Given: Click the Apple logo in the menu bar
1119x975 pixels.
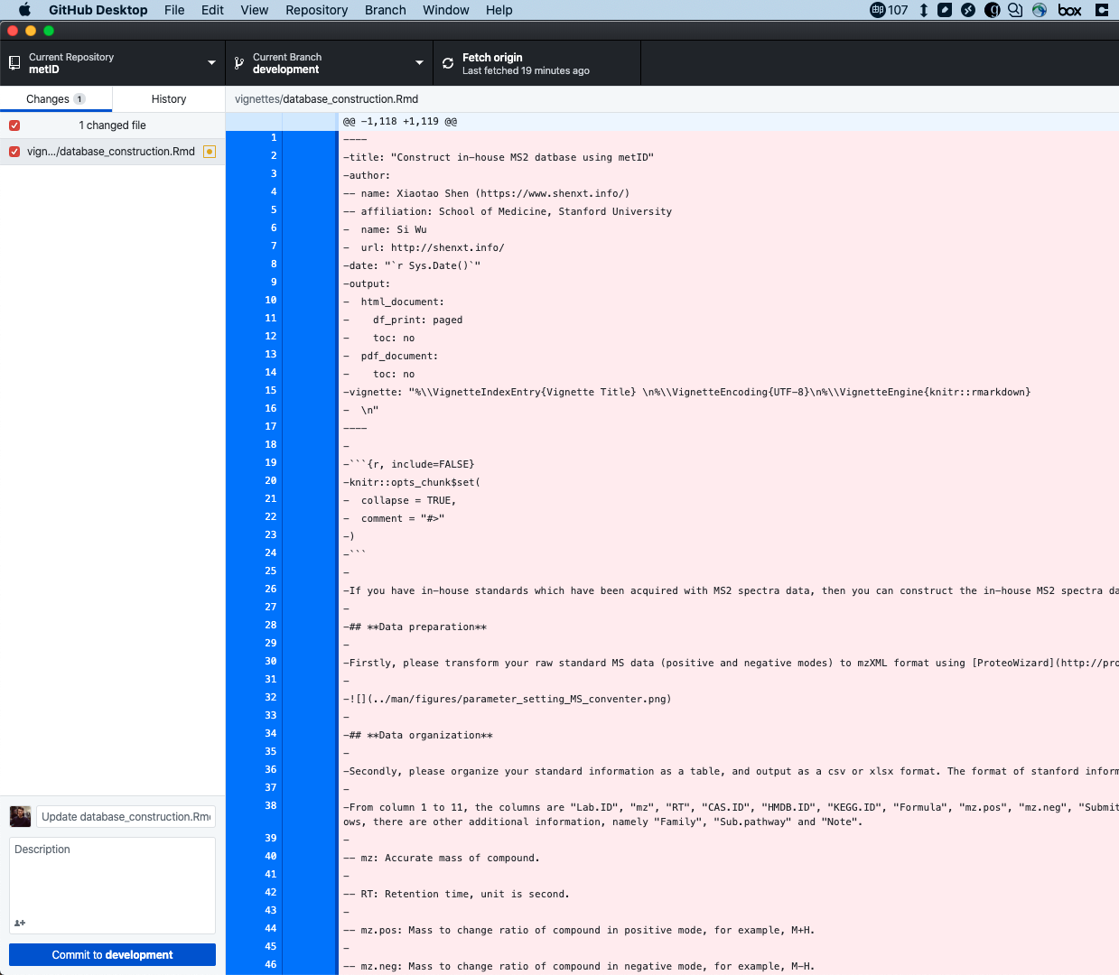Looking at the screenshot, I should tap(24, 10).
